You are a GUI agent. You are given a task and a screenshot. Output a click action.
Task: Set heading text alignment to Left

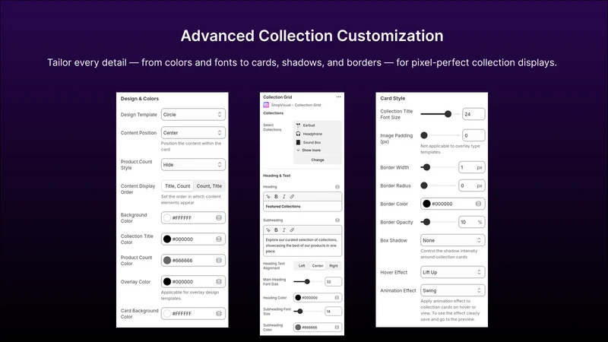click(302, 266)
